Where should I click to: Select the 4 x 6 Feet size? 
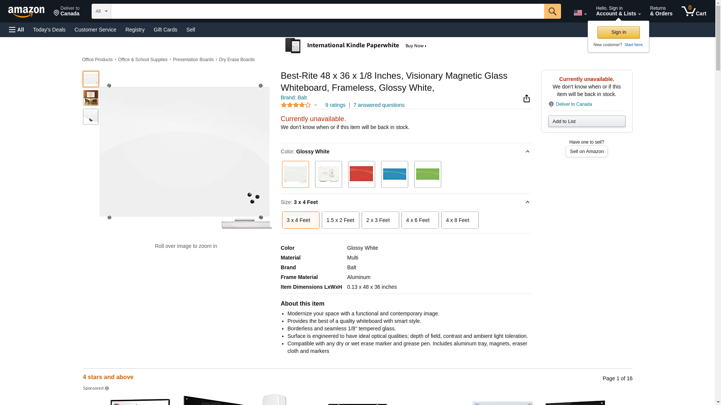coord(420,220)
